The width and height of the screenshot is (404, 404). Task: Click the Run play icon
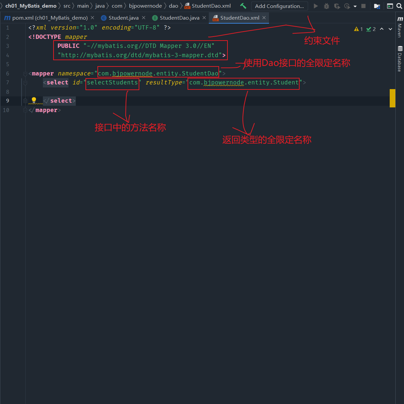(x=316, y=6)
